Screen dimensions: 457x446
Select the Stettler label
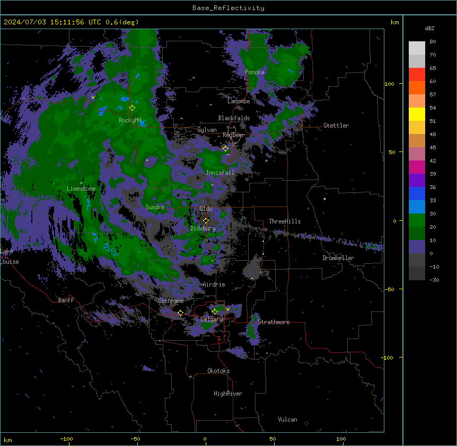click(336, 126)
